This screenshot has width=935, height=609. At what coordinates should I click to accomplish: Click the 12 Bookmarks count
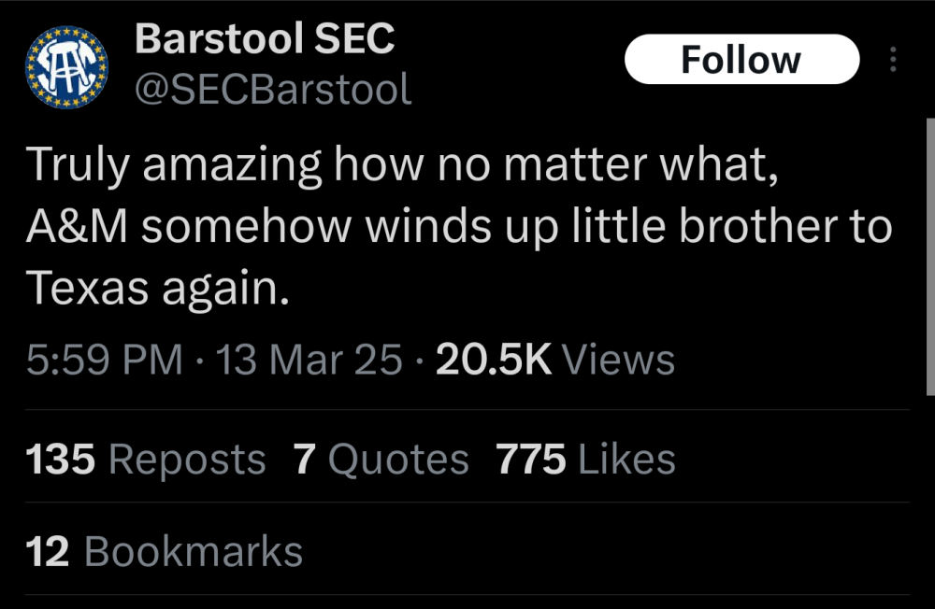pos(165,551)
